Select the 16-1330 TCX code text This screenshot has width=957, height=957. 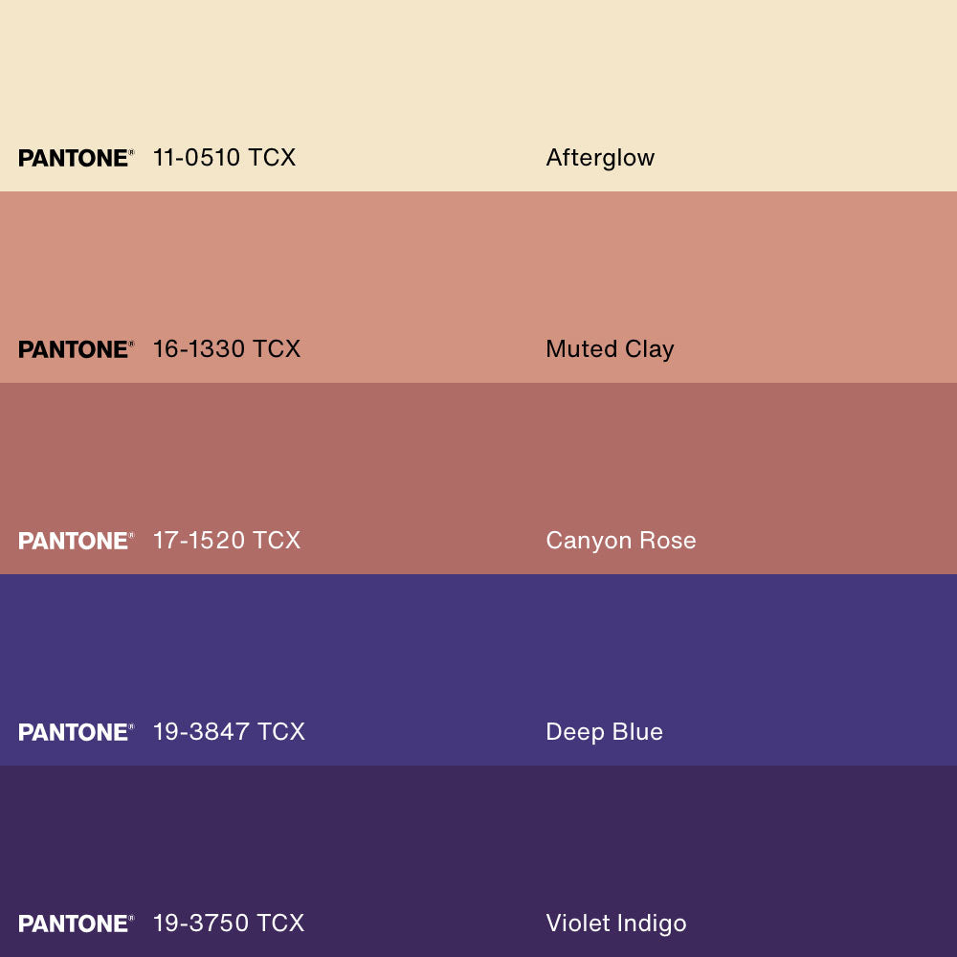tap(227, 349)
